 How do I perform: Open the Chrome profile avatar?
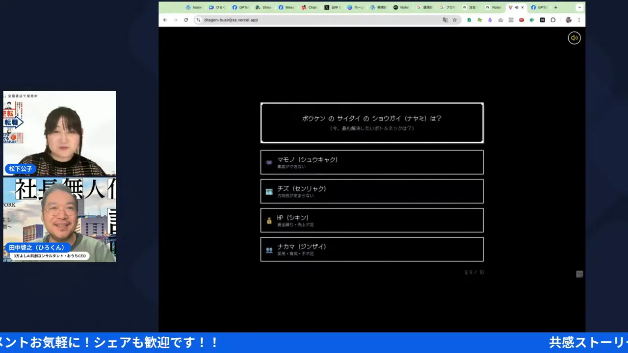coord(568,20)
